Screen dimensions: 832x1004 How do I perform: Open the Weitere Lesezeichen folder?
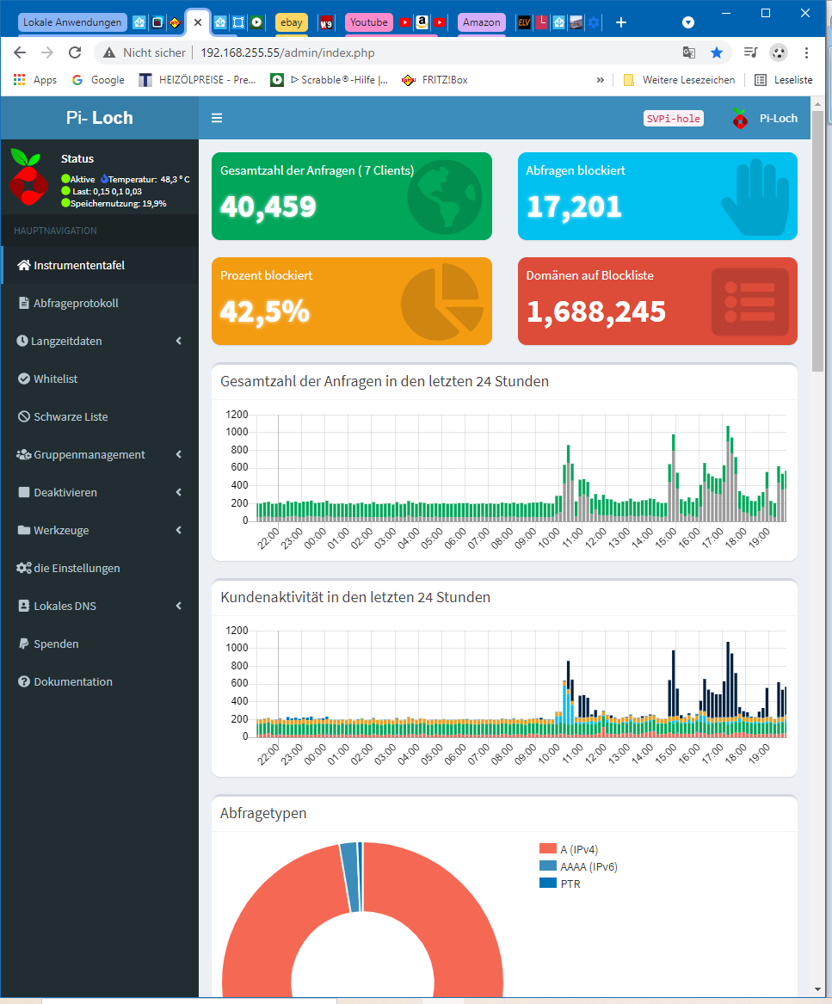coord(679,80)
